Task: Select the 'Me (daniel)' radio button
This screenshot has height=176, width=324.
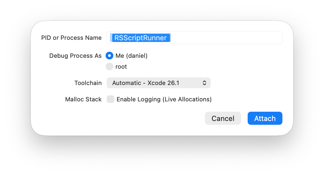Action: (x=109, y=56)
